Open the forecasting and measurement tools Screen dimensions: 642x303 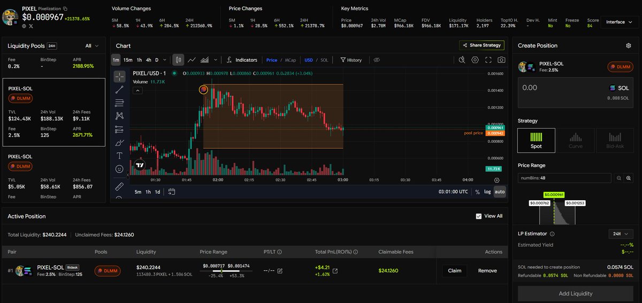(119, 129)
